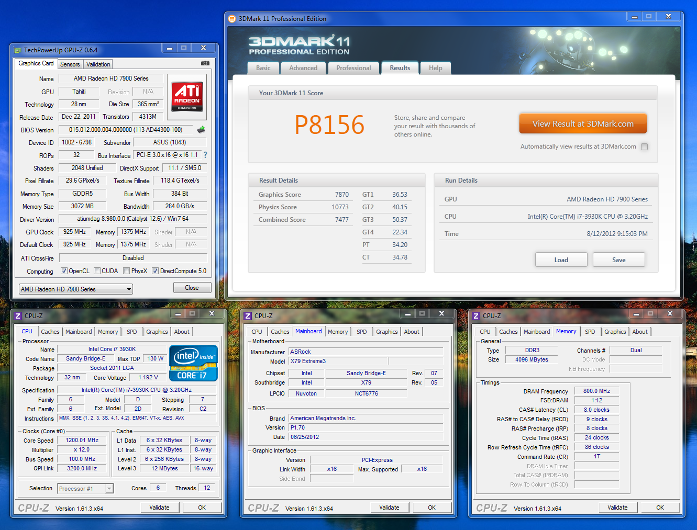Click the 3DMark 11 title bar icon
The width and height of the screenshot is (697, 530).
pyautogui.click(x=232, y=18)
